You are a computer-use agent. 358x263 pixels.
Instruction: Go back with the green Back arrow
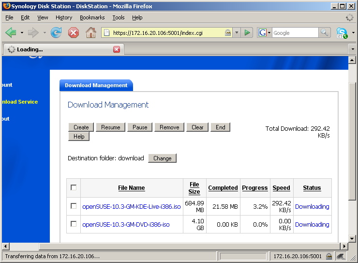(x=11, y=32)
